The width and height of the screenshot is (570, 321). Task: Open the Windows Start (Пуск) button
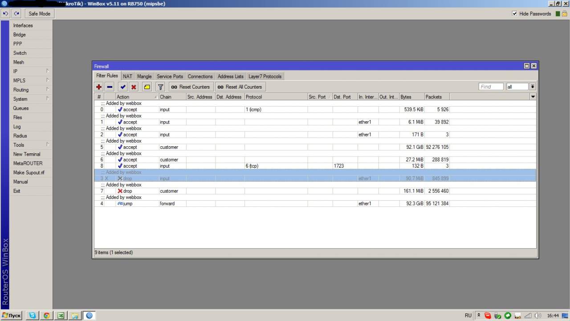pos(12,315)
